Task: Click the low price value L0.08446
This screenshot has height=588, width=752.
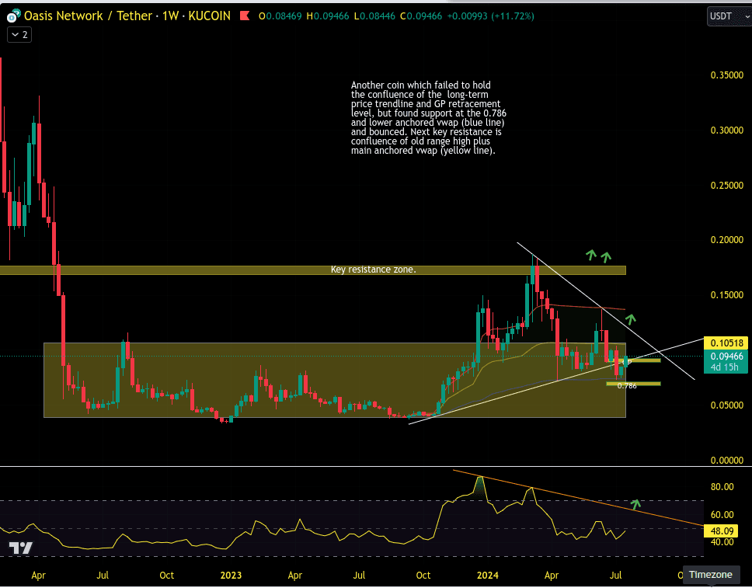Action: pos(374,16)
